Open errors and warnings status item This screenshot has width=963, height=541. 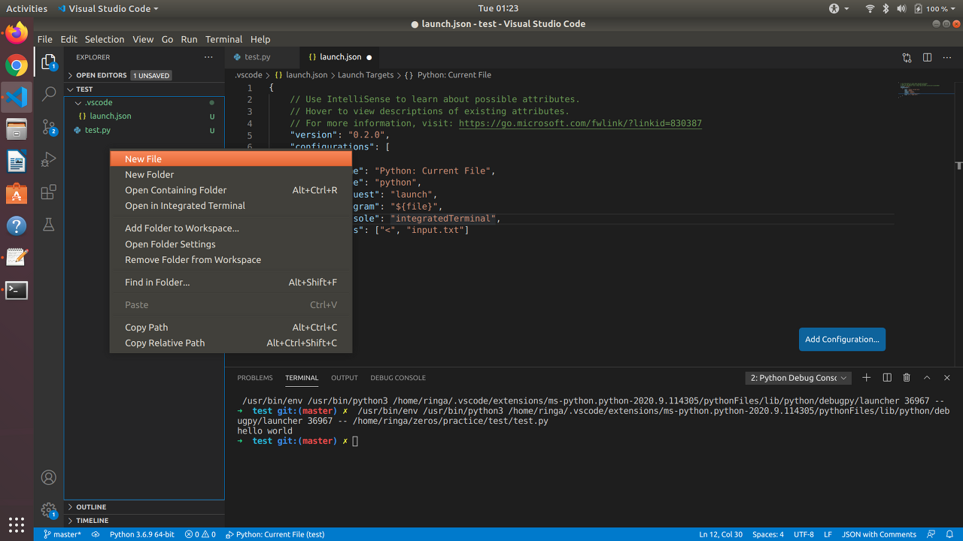pos(200,534)
